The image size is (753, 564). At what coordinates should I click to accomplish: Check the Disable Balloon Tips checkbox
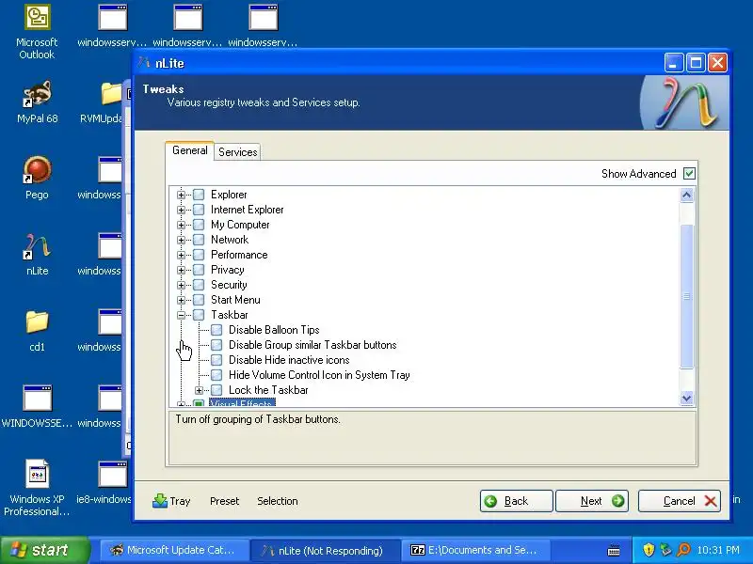pyautogui.click(x=216, y=330)
